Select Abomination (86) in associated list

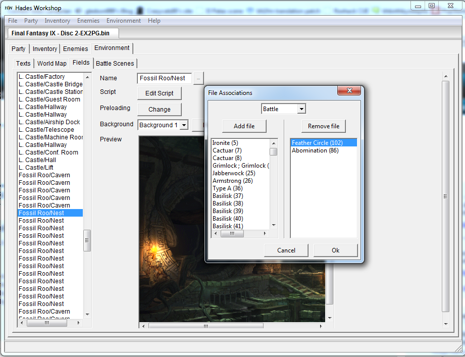pyautogui.click(x=324, y=150)
